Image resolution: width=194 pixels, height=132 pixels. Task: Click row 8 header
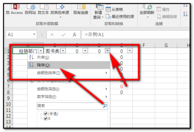(8, 92)
